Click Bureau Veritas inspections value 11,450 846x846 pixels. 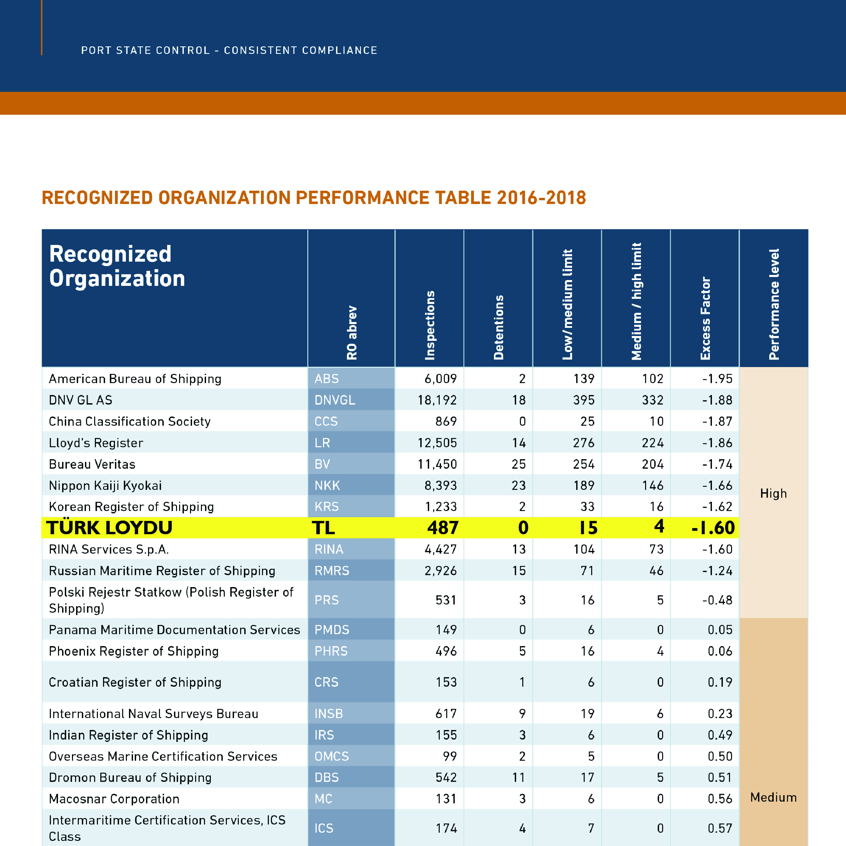(x=437, y=464)
